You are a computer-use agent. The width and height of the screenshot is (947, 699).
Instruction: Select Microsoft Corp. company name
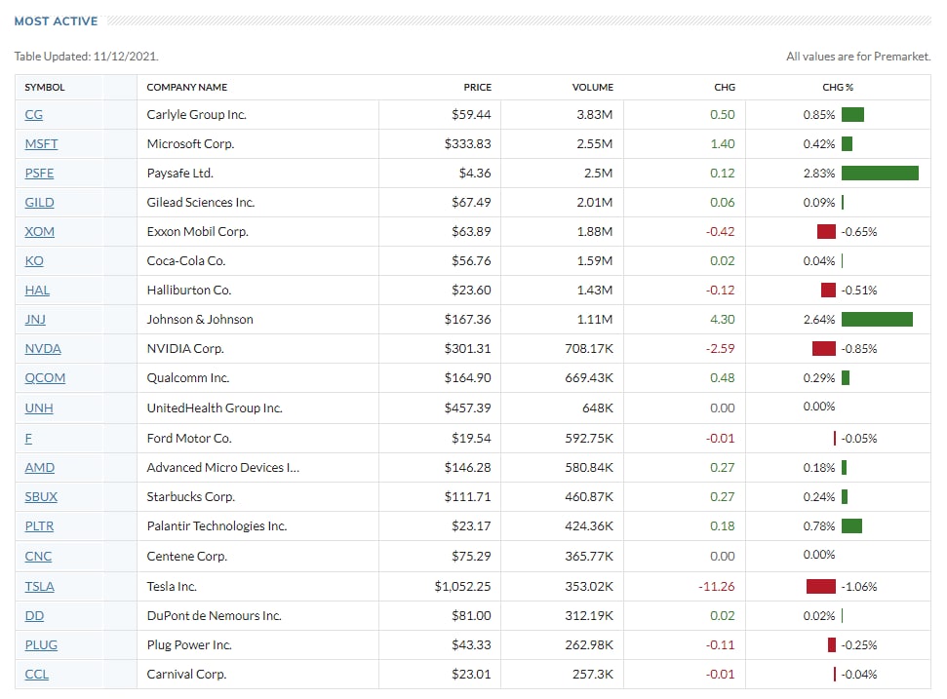(190, 143)
